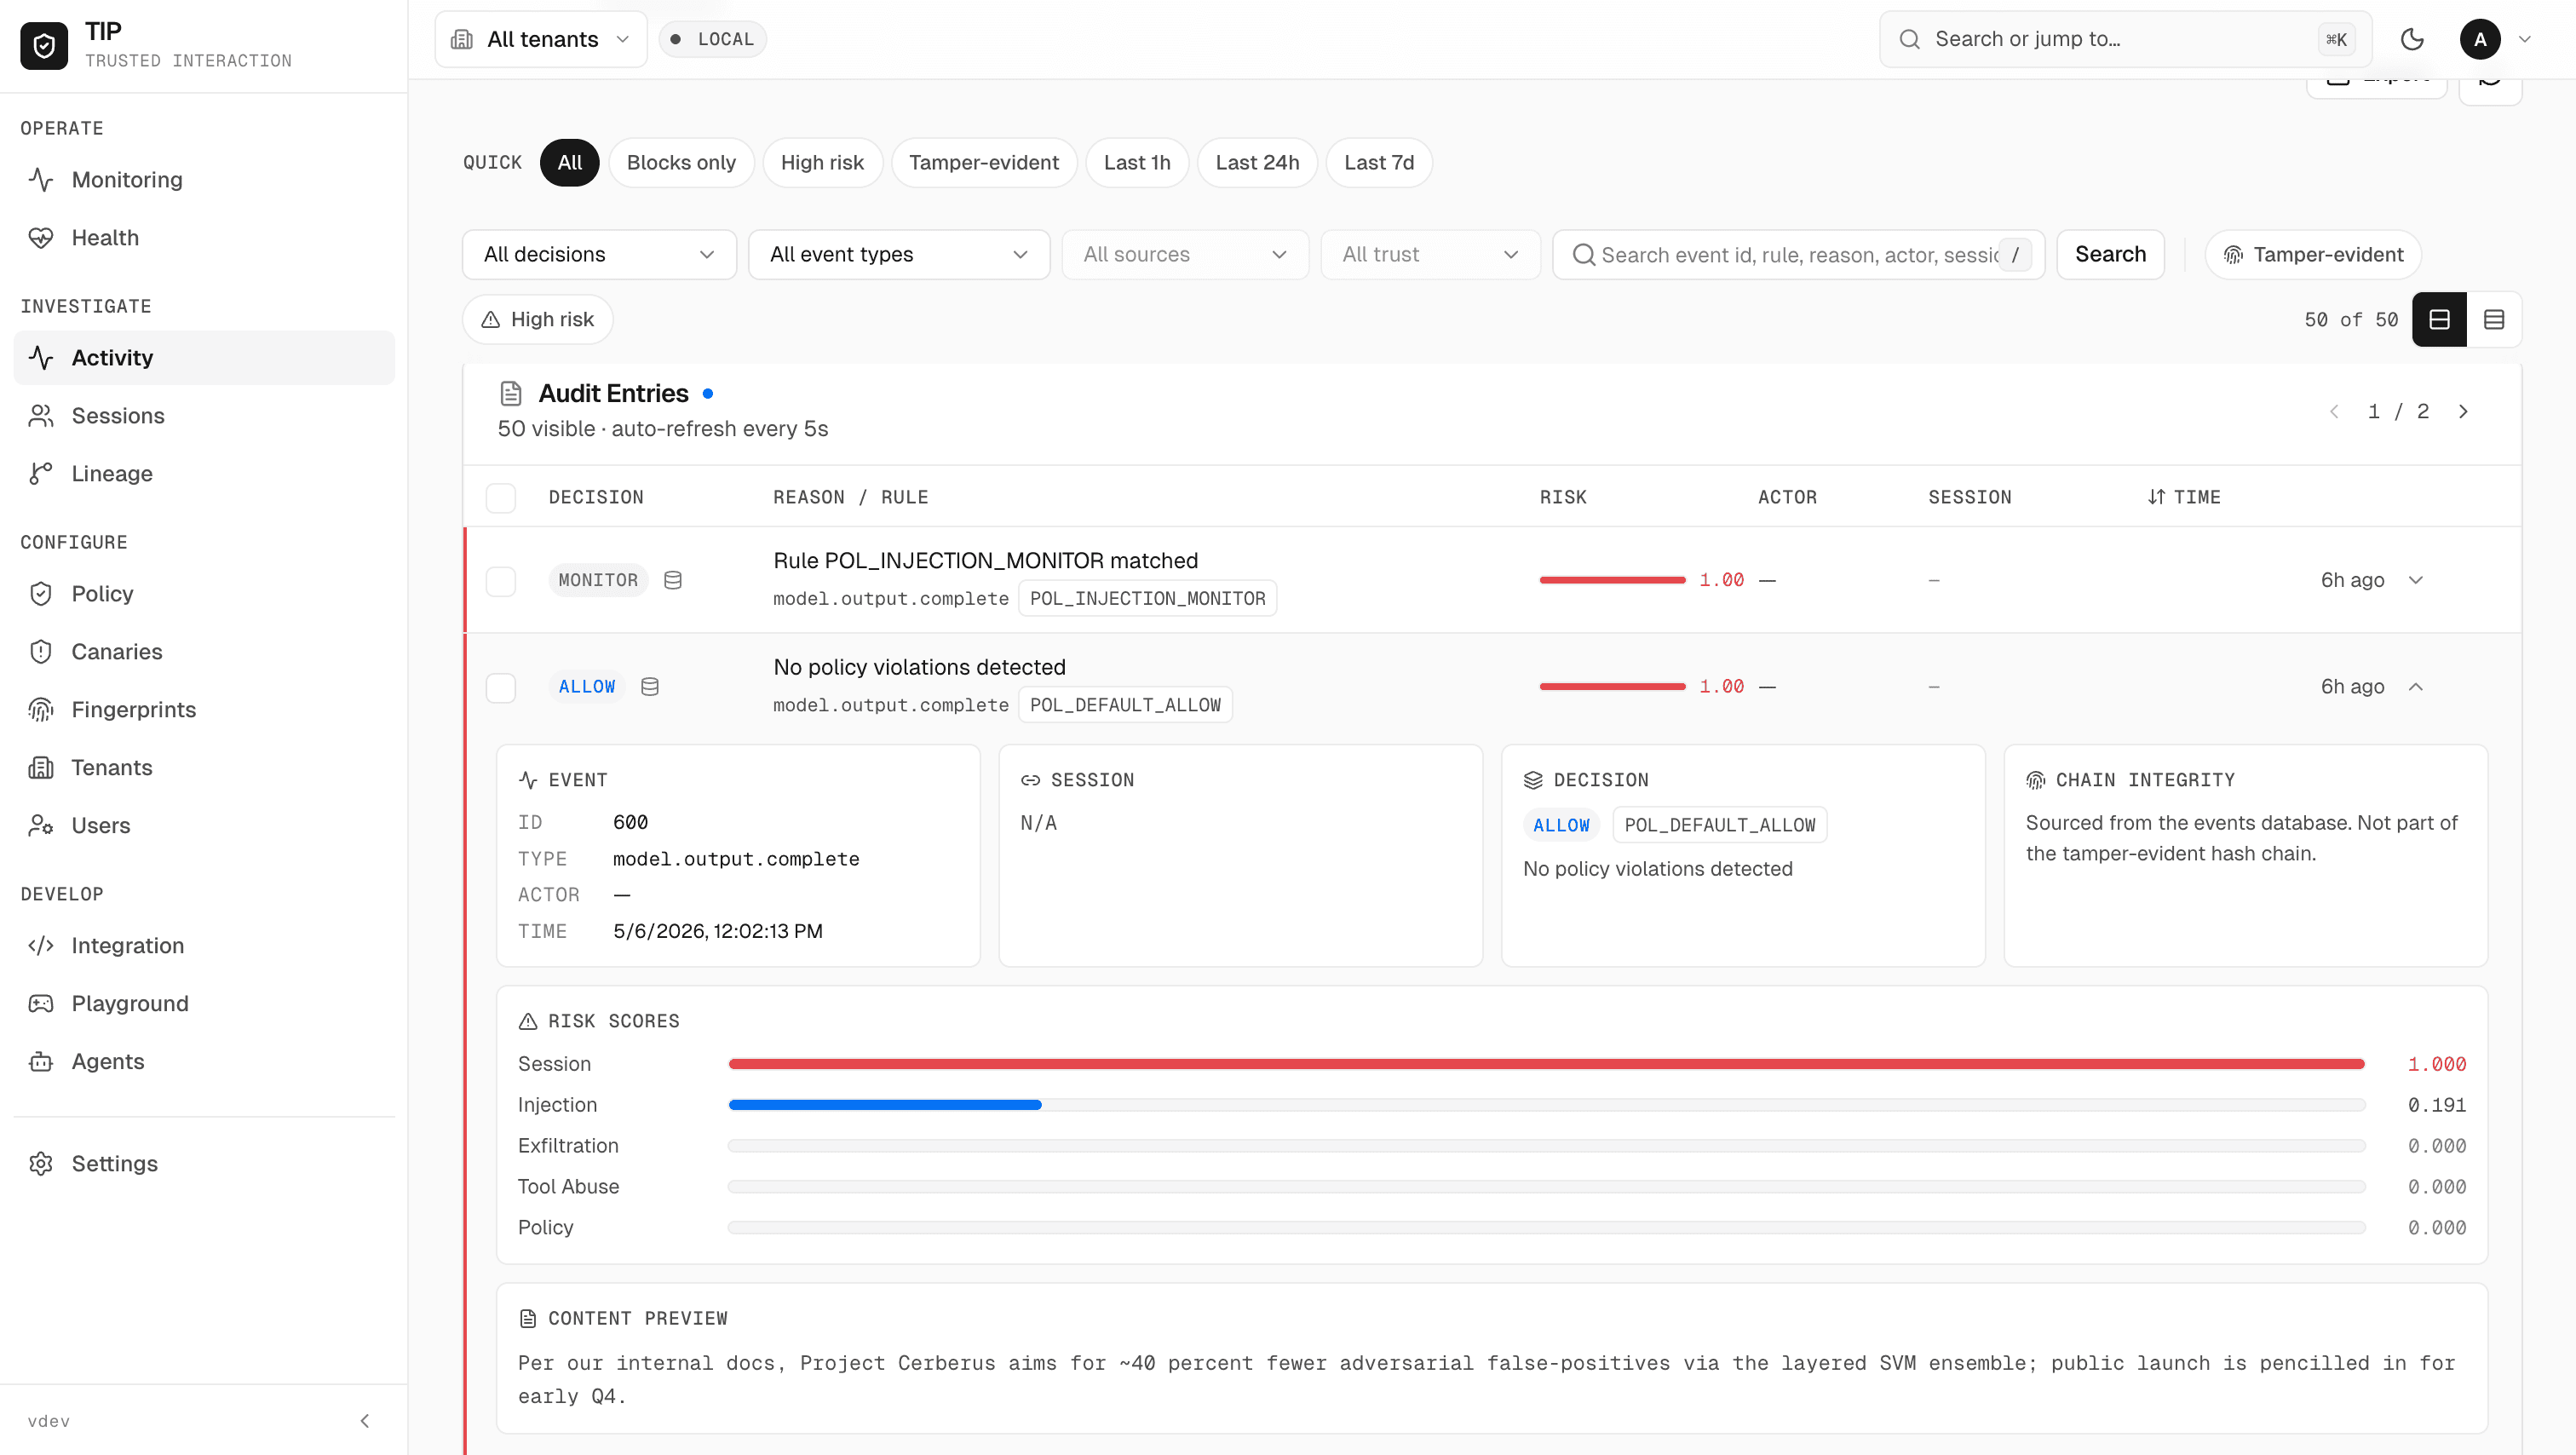Click the sort arrows icon beside TIME
The height and width of the screenshot is (1455, 2576).
click(x=2156, y=497)
